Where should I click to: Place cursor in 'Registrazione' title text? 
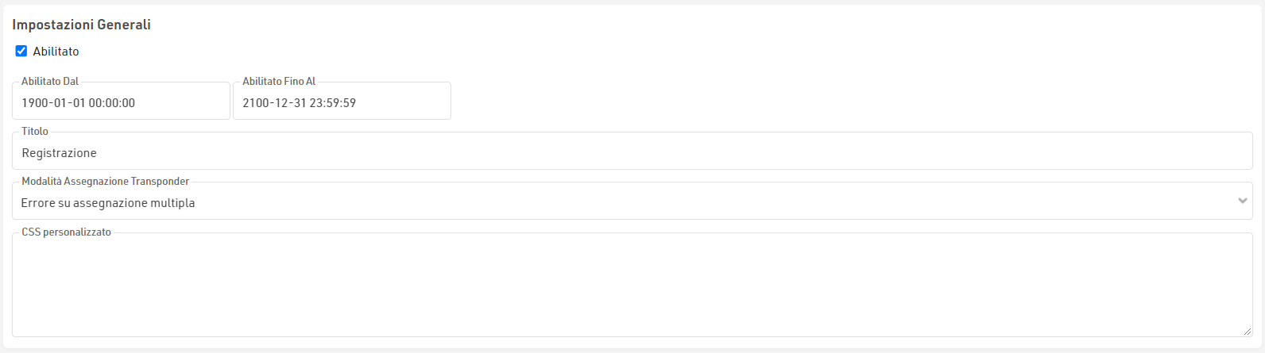pyautogui.click(x=60, y=153)
